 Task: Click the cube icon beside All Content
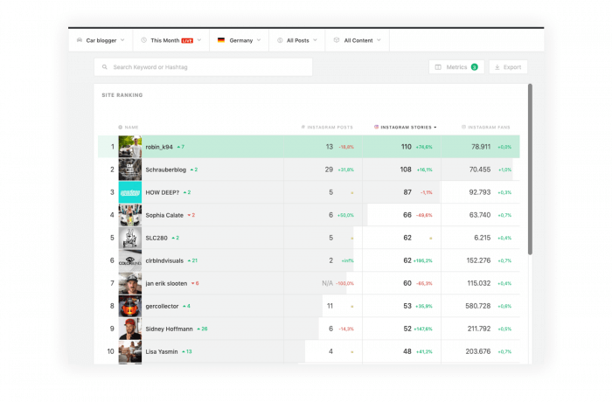337,40
